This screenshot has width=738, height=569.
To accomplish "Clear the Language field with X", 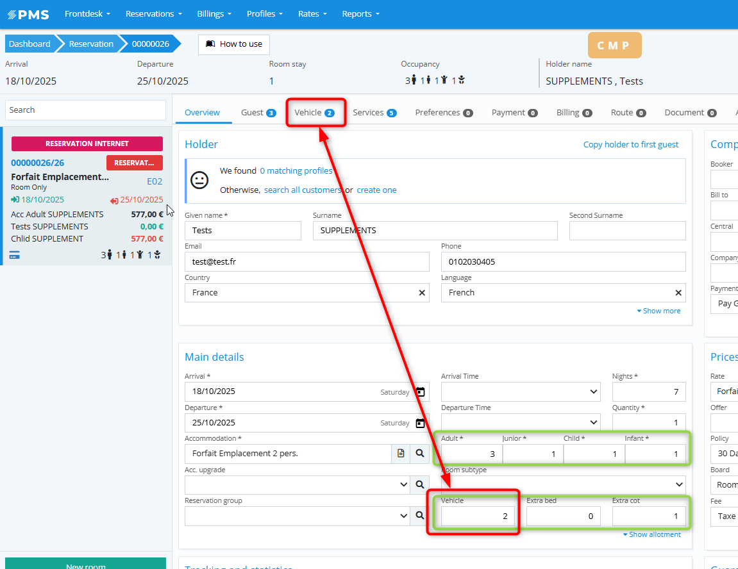I will [678, 293].
